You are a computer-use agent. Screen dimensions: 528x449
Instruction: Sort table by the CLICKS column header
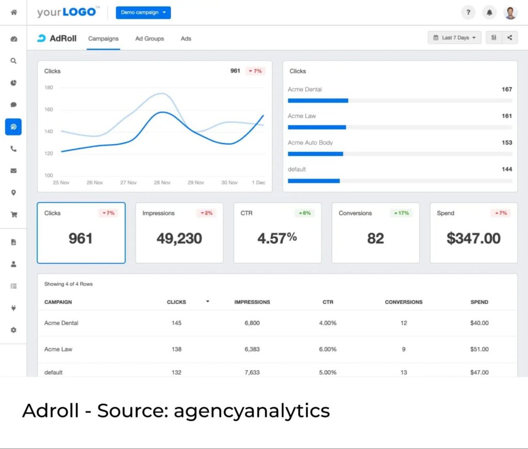[x=176, y=302]
